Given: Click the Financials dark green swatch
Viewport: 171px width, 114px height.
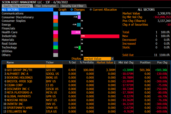Looking at the screenshot, I should (x=56, y=28).
